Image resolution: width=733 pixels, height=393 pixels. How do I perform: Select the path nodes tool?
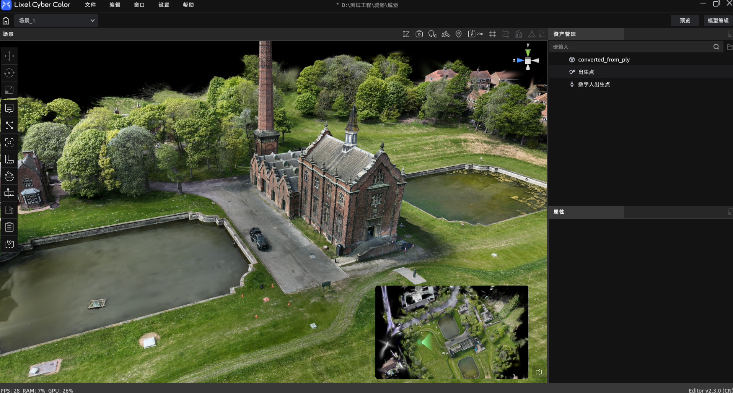(9, 125)
